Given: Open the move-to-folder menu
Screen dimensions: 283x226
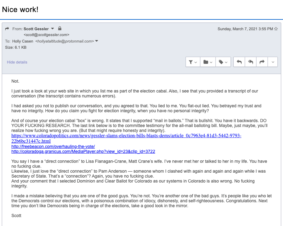Looking at the screenshot, I should click(208, 62).
